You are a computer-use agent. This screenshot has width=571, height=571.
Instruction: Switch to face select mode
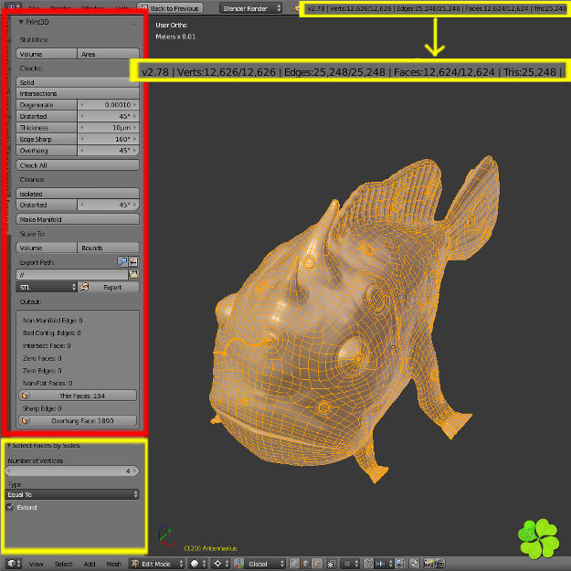(x=317, y=564)
